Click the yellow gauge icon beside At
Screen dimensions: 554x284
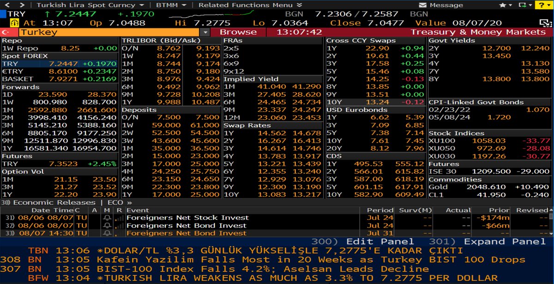click(x=15, y=23)
